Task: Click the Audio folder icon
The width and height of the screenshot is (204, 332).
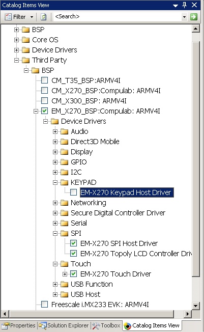Action: click(64, 131)
